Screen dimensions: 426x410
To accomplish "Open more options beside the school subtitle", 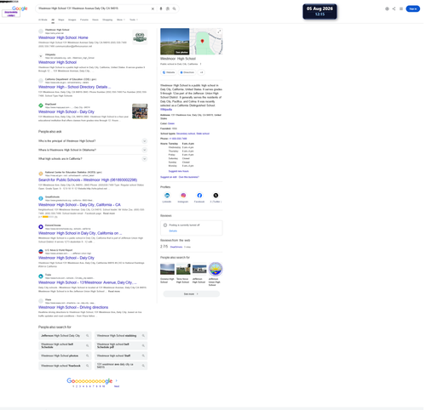I will pos(200,64).
